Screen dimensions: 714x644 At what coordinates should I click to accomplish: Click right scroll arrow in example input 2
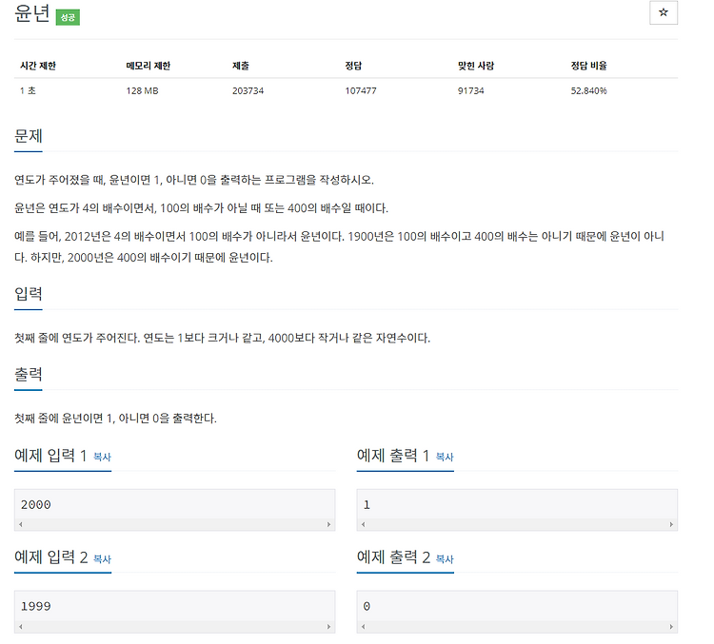328,626
